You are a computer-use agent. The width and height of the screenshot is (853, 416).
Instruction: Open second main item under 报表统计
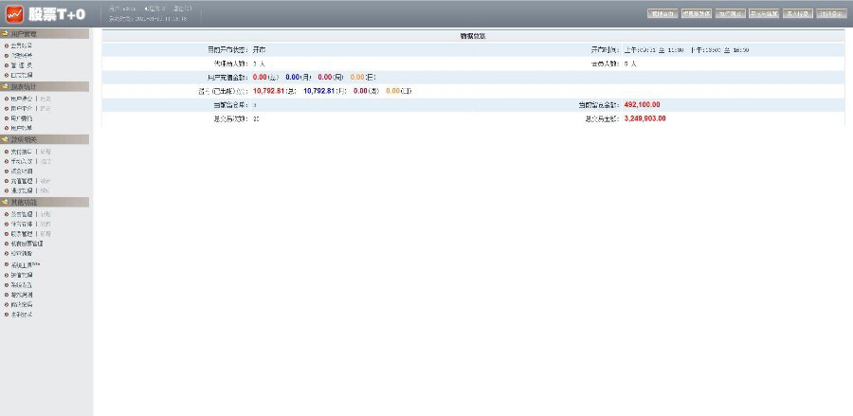(22, 108)
